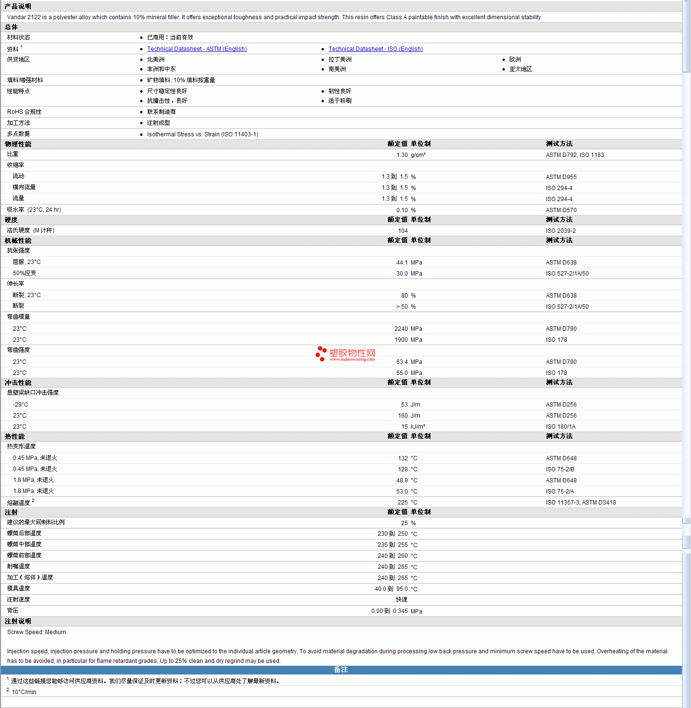Viewport: 691px width, 708px height.
Task: Click the flexural modulus value "1900"
Action: point(401,340)
